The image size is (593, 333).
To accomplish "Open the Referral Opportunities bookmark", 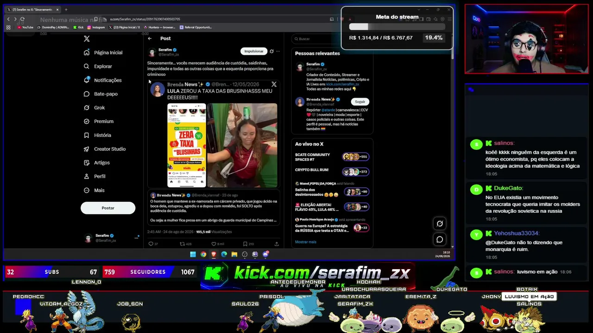I will click(195, 27).
